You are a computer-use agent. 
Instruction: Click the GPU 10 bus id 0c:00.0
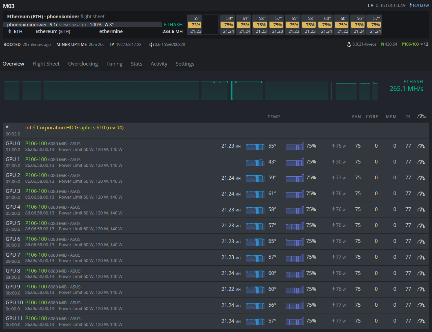tap(13, 309)
